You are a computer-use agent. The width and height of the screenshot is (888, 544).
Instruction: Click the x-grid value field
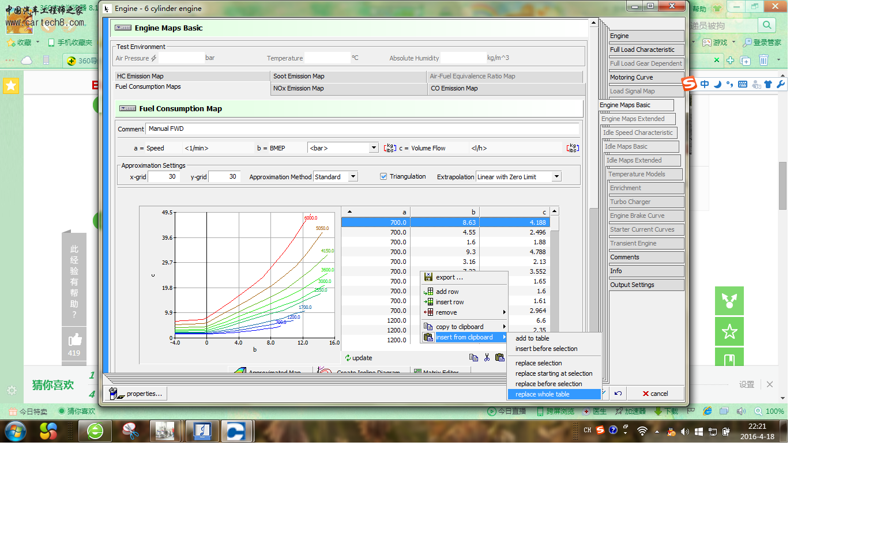pos(163,176)
